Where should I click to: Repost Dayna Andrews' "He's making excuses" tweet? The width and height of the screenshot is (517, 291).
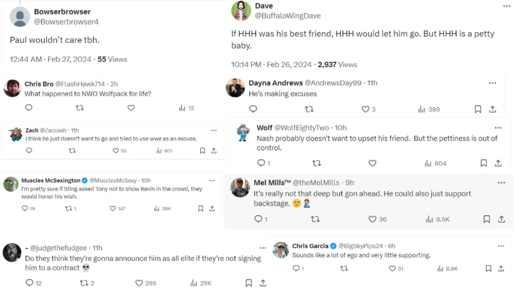(x=309, y=109)
